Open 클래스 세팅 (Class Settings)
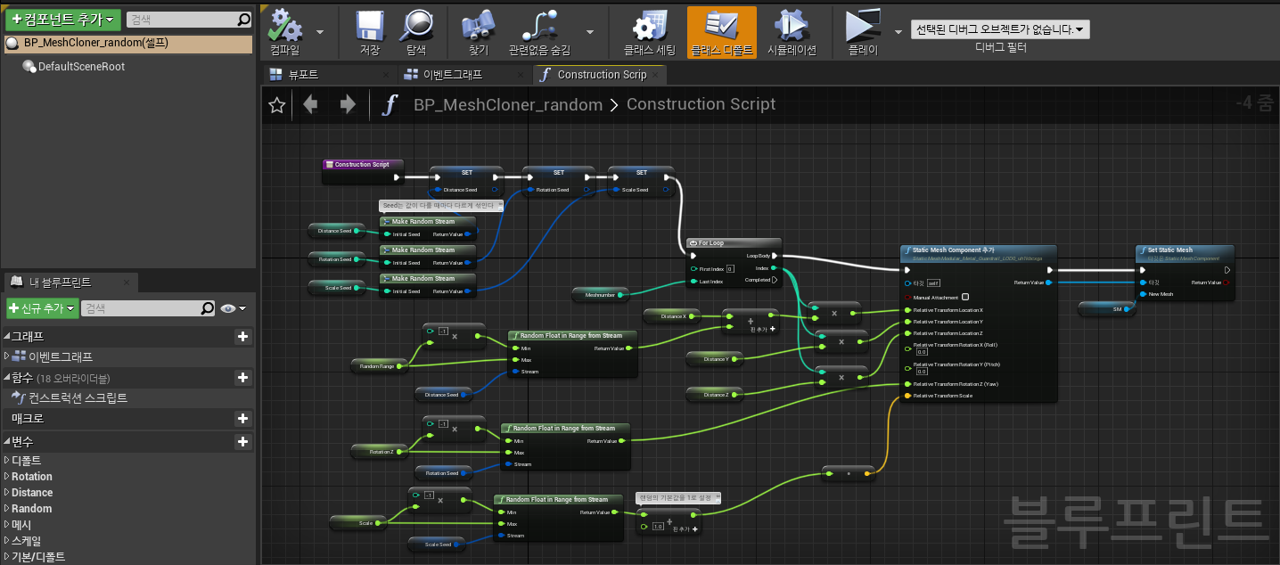The height and width of the screenshot is (565, 1280). pyautogui.click(x=649, y=27)
